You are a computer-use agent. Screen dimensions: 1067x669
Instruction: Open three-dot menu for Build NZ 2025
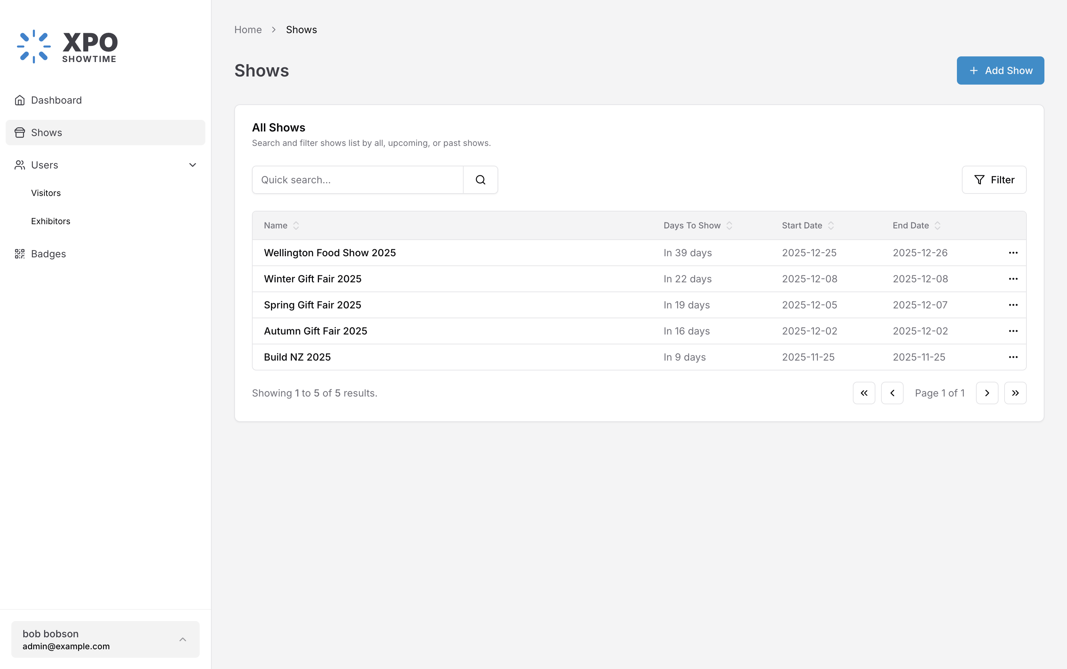(1013, 357)
